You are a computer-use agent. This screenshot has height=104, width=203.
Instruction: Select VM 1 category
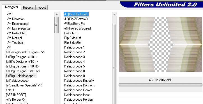point(10,14)
